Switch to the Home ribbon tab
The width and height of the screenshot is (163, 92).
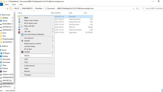(7, 5)
